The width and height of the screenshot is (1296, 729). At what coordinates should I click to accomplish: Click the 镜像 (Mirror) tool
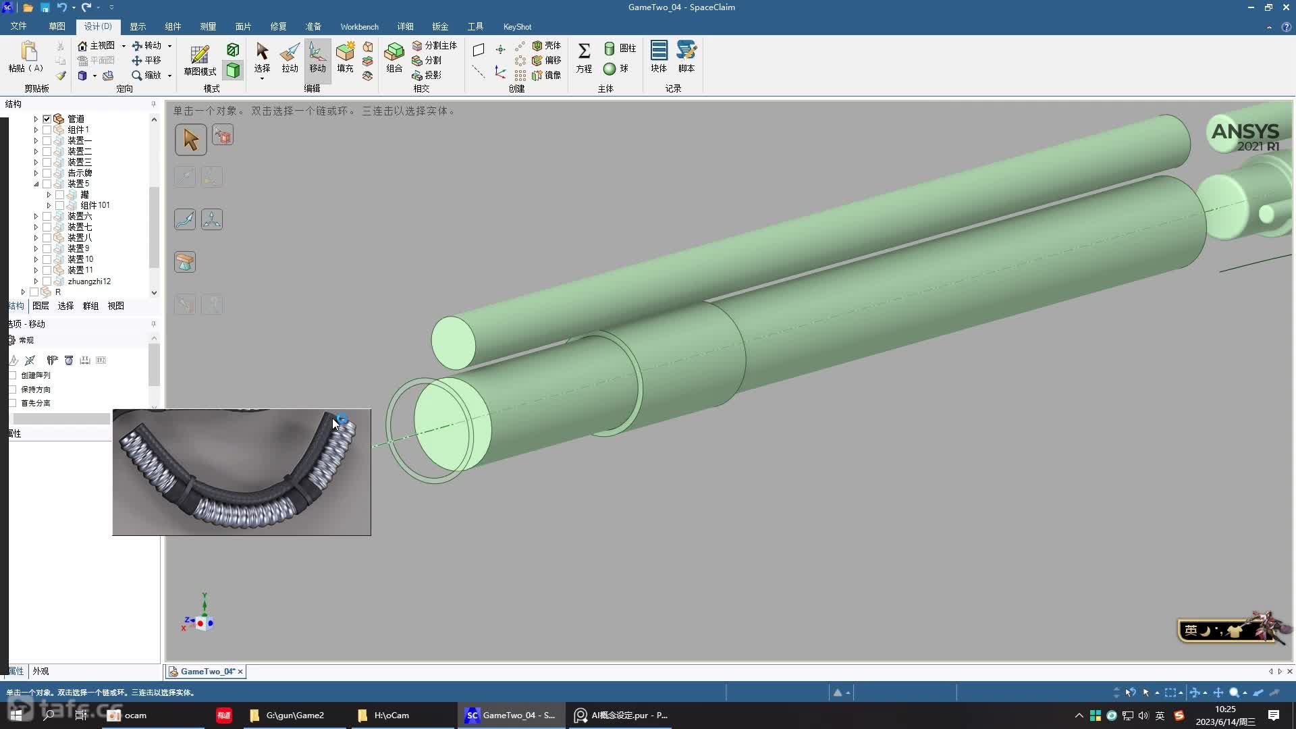click(x=547, y=75)
